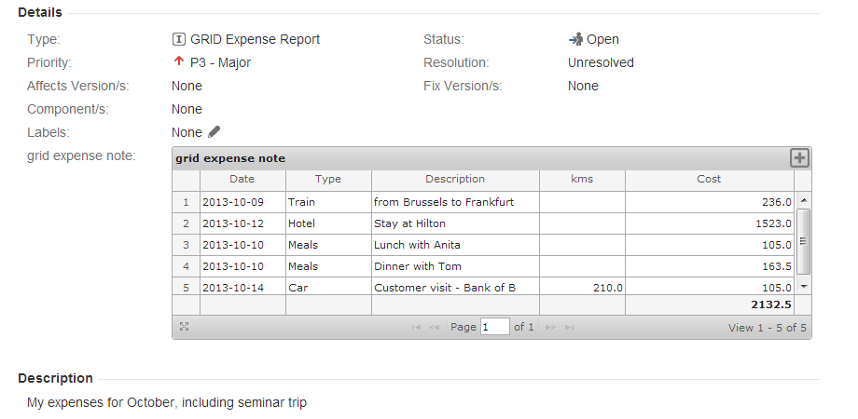Click the Page number input field

click(494, 327)
